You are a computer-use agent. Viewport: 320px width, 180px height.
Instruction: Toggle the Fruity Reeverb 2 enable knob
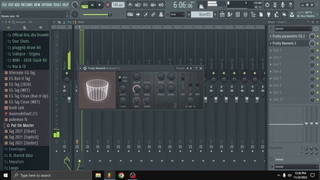click(312, 43)
